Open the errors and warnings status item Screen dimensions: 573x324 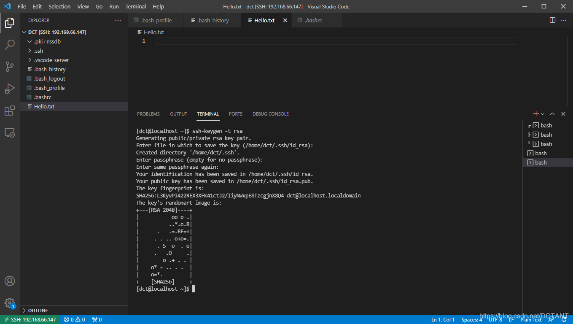coord(75,319)
